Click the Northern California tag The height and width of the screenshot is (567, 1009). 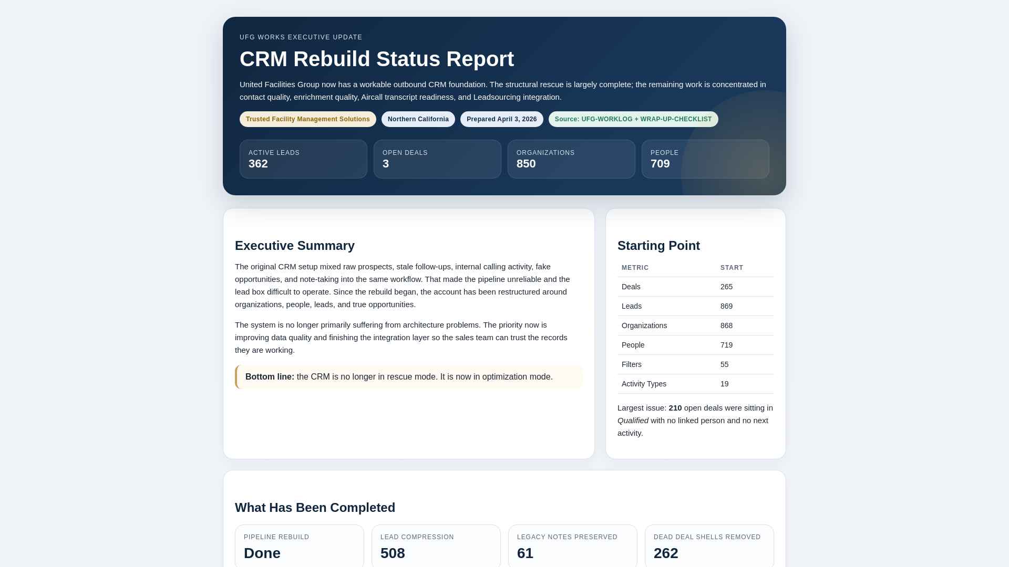(x=418, y=119)
